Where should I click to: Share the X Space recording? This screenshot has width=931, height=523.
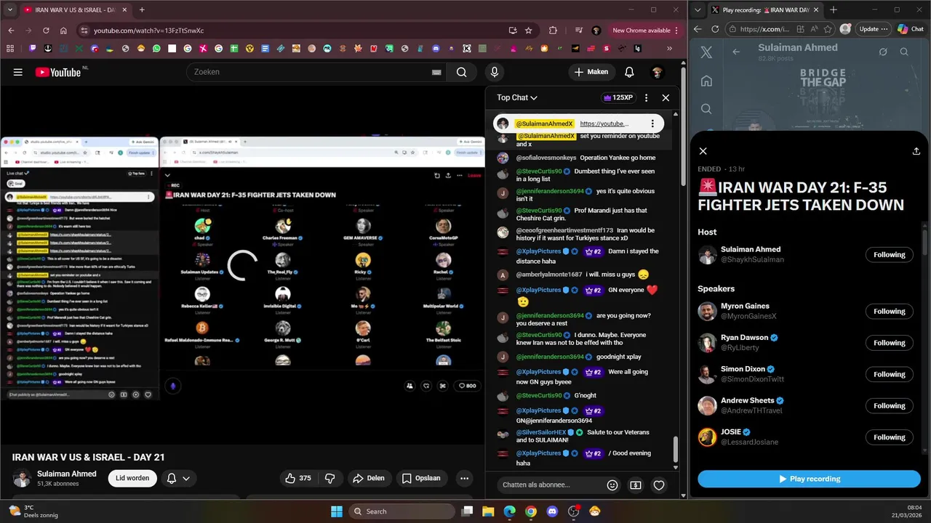tap(916, 151)
